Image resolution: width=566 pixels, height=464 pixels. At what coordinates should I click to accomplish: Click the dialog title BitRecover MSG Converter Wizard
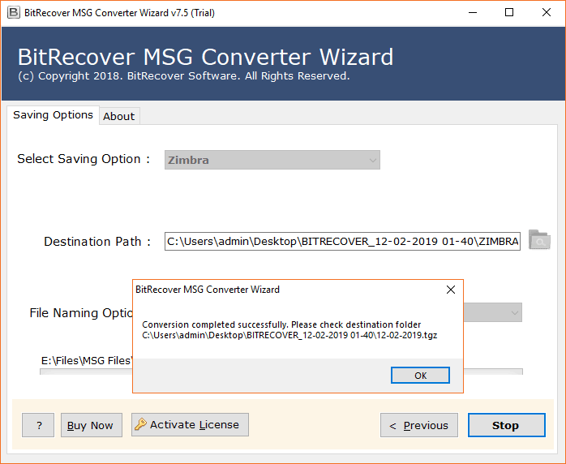click(x=208, y=290)
